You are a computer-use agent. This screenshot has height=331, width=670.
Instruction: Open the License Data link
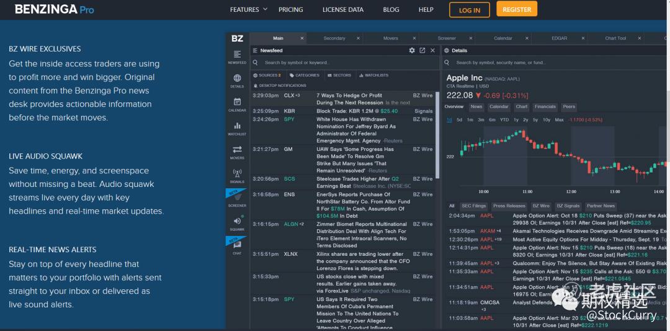(342, 9)
